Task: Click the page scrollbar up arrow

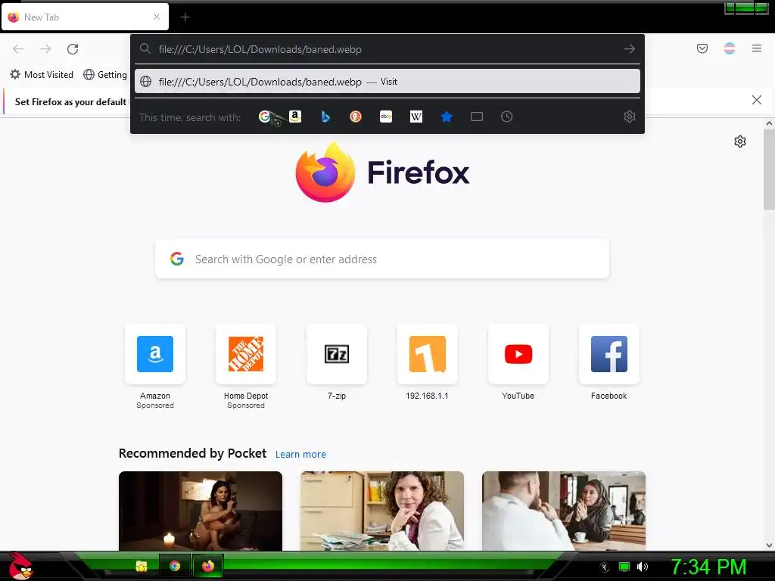Action: pyautogui.click(x=769, y=123)
